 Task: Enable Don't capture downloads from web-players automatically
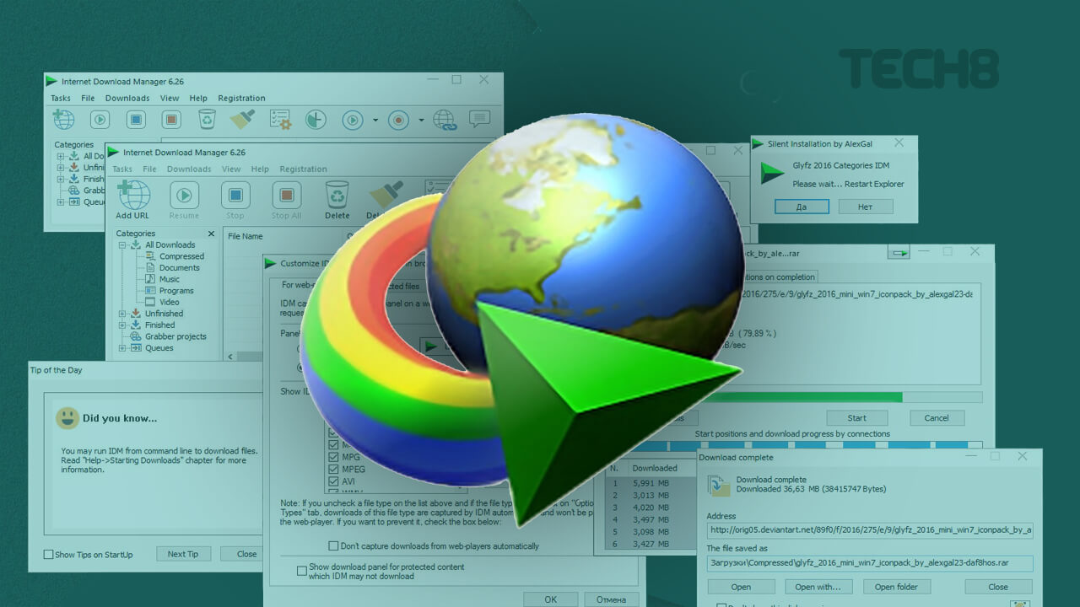[332, 546]
